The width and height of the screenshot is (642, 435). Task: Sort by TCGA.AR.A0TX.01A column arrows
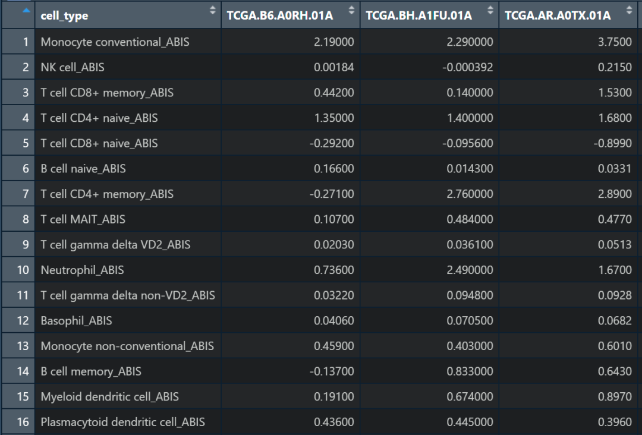tap(629, 10)
